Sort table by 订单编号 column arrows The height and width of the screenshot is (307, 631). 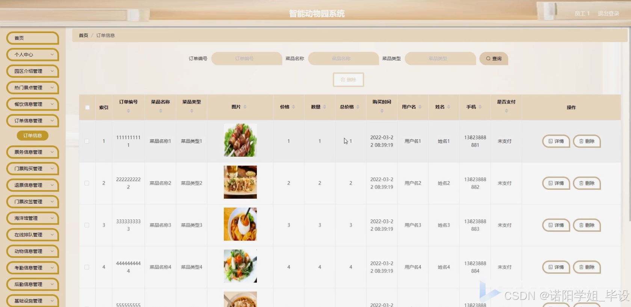[128, 111]
